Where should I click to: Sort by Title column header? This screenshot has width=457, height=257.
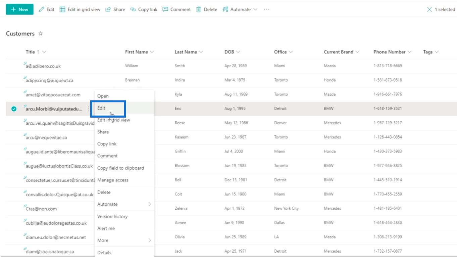[30, 52]
